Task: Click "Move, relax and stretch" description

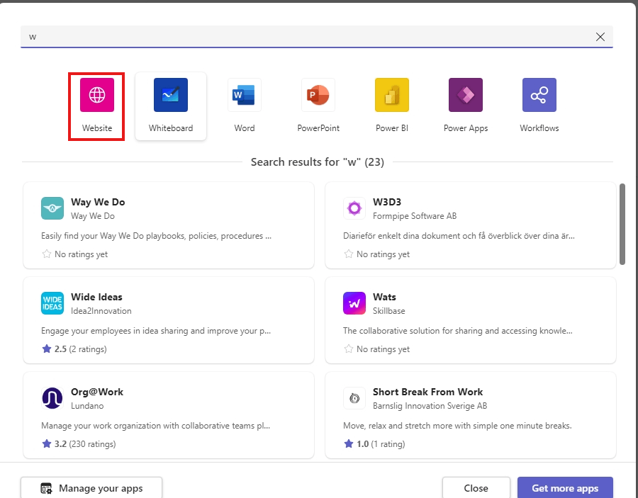Action: (x=457, y=426)
